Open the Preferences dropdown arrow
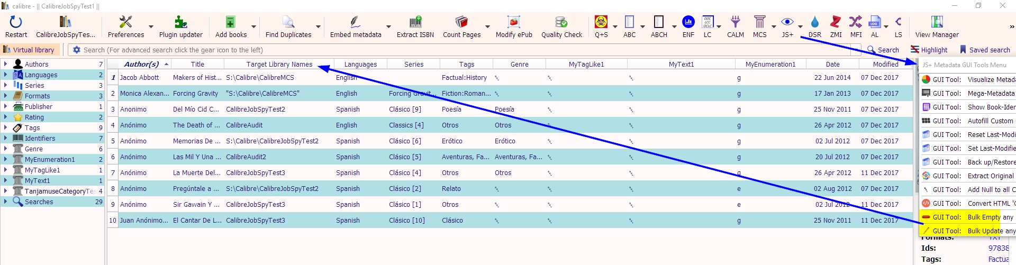Image resolution: width=1016 pixels, height=265 pixels. click(x=151, y=26)
